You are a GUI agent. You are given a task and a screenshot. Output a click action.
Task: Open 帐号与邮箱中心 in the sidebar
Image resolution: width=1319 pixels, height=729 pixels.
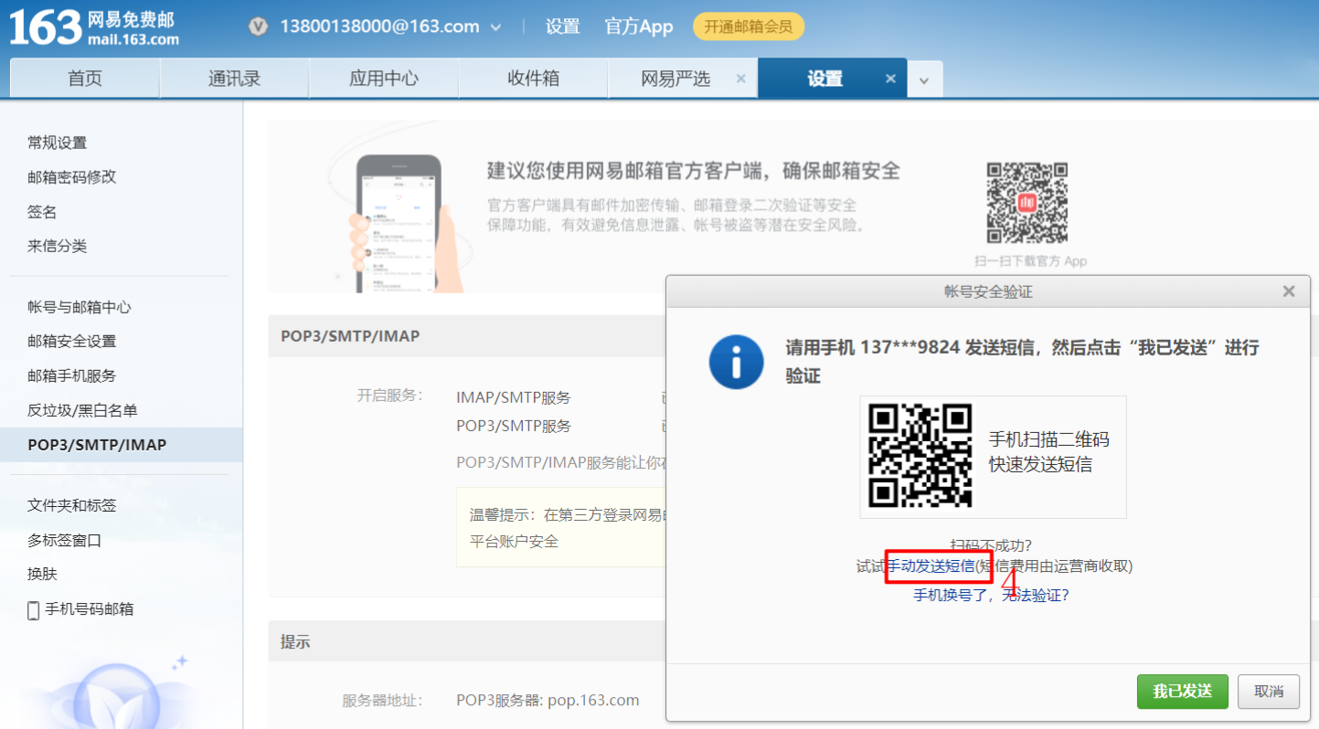(80, 307)
